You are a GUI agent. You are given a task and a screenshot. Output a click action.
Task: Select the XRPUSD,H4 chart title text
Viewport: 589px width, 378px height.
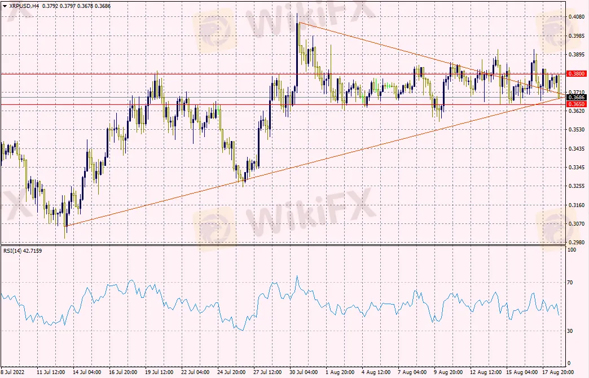24,6
